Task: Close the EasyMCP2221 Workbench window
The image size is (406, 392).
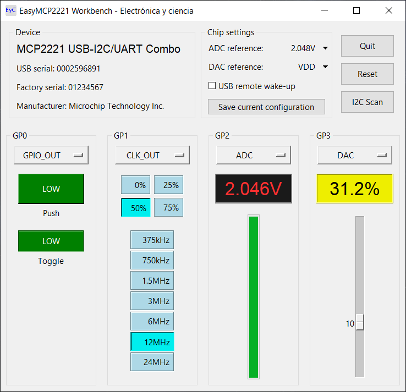Action: point(388,10)
